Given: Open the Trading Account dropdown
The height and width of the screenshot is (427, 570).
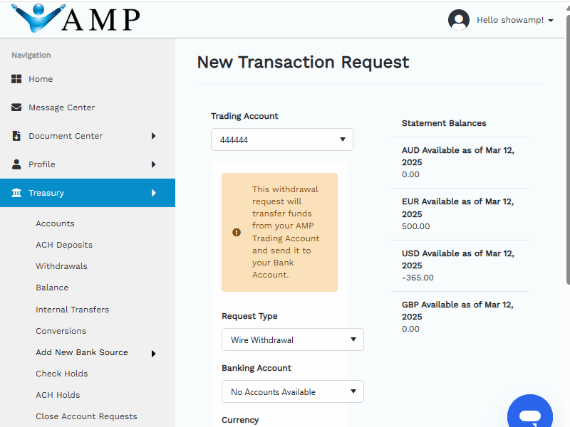Looking at the screenshot, I should click(x=282, y=140).
